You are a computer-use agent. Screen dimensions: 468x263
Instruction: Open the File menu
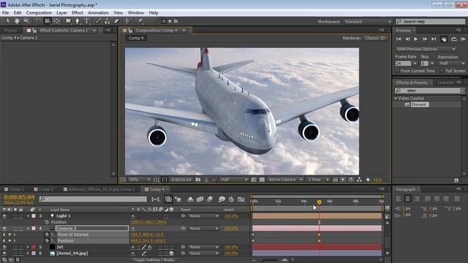pyautogui.click(x=5, y=13)
